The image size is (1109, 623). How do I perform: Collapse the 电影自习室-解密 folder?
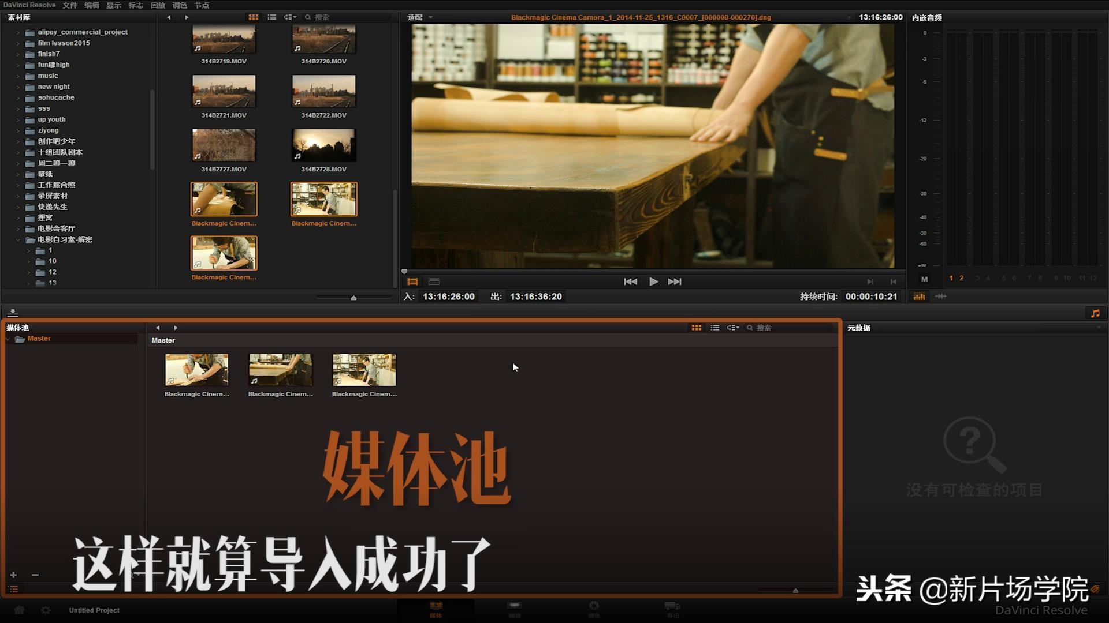point(17,240)
